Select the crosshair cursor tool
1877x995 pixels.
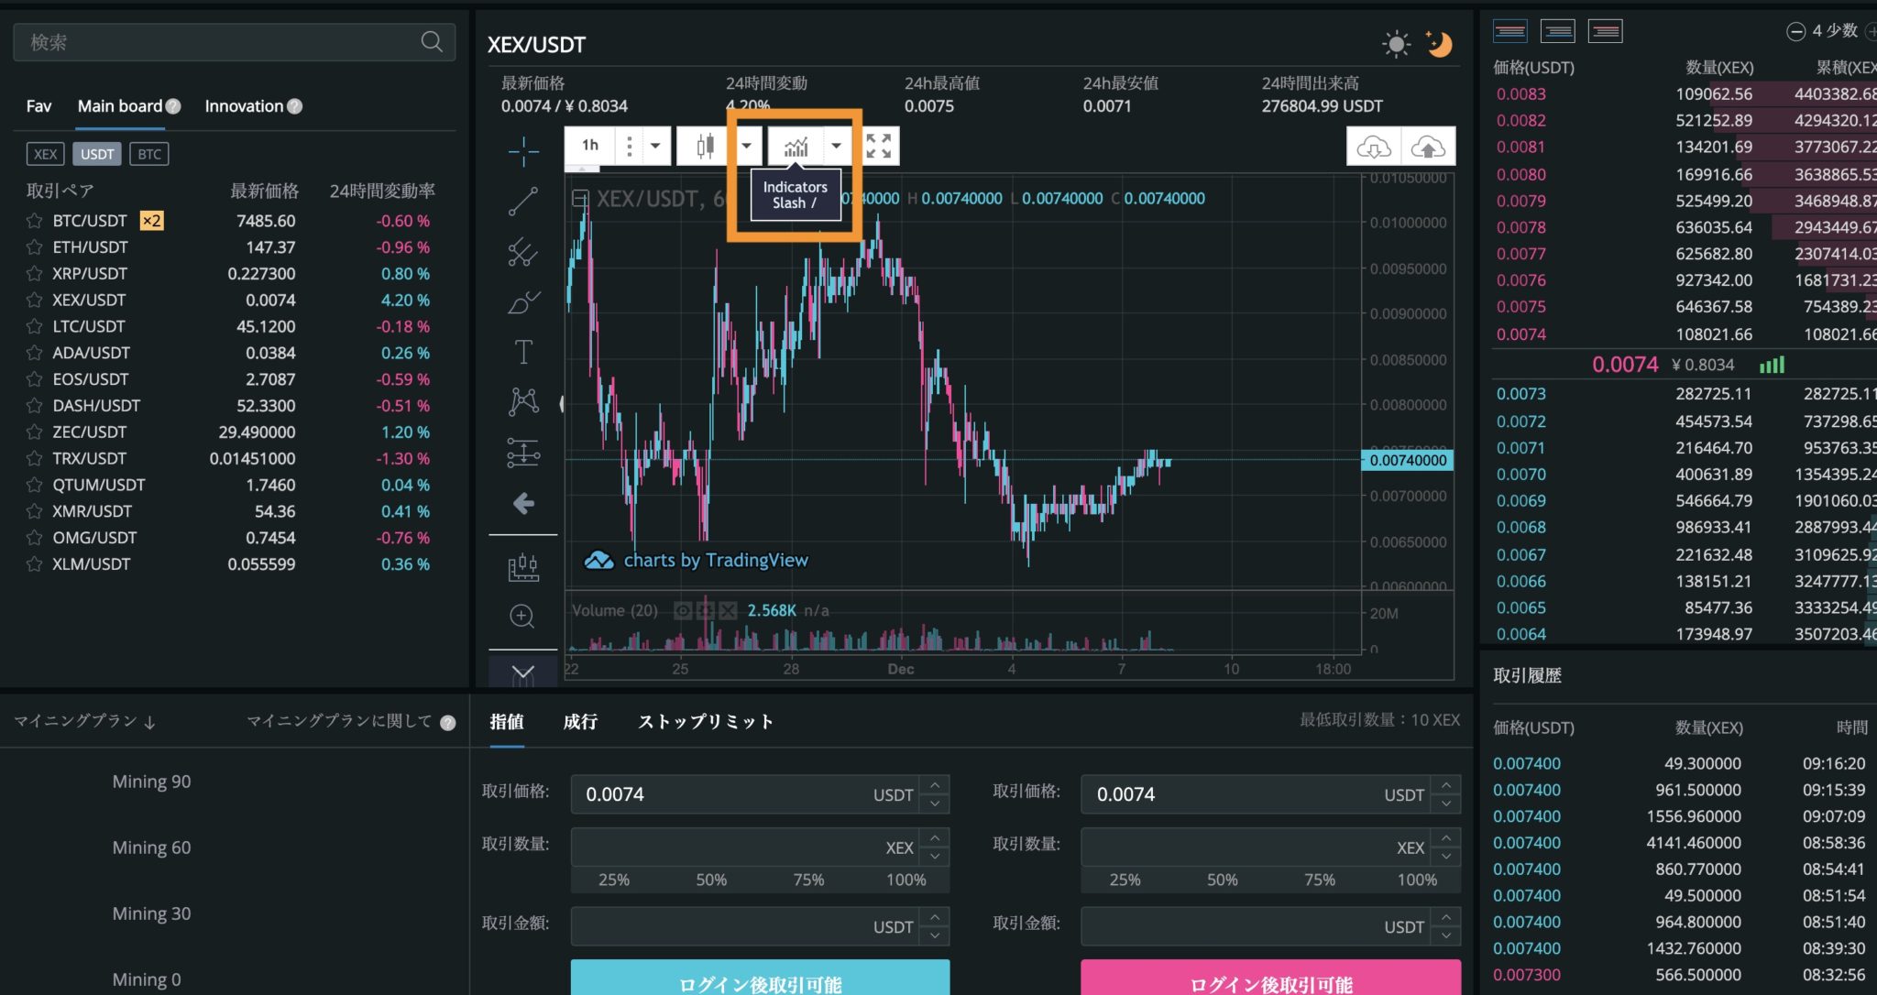click(x=522, y=151)
